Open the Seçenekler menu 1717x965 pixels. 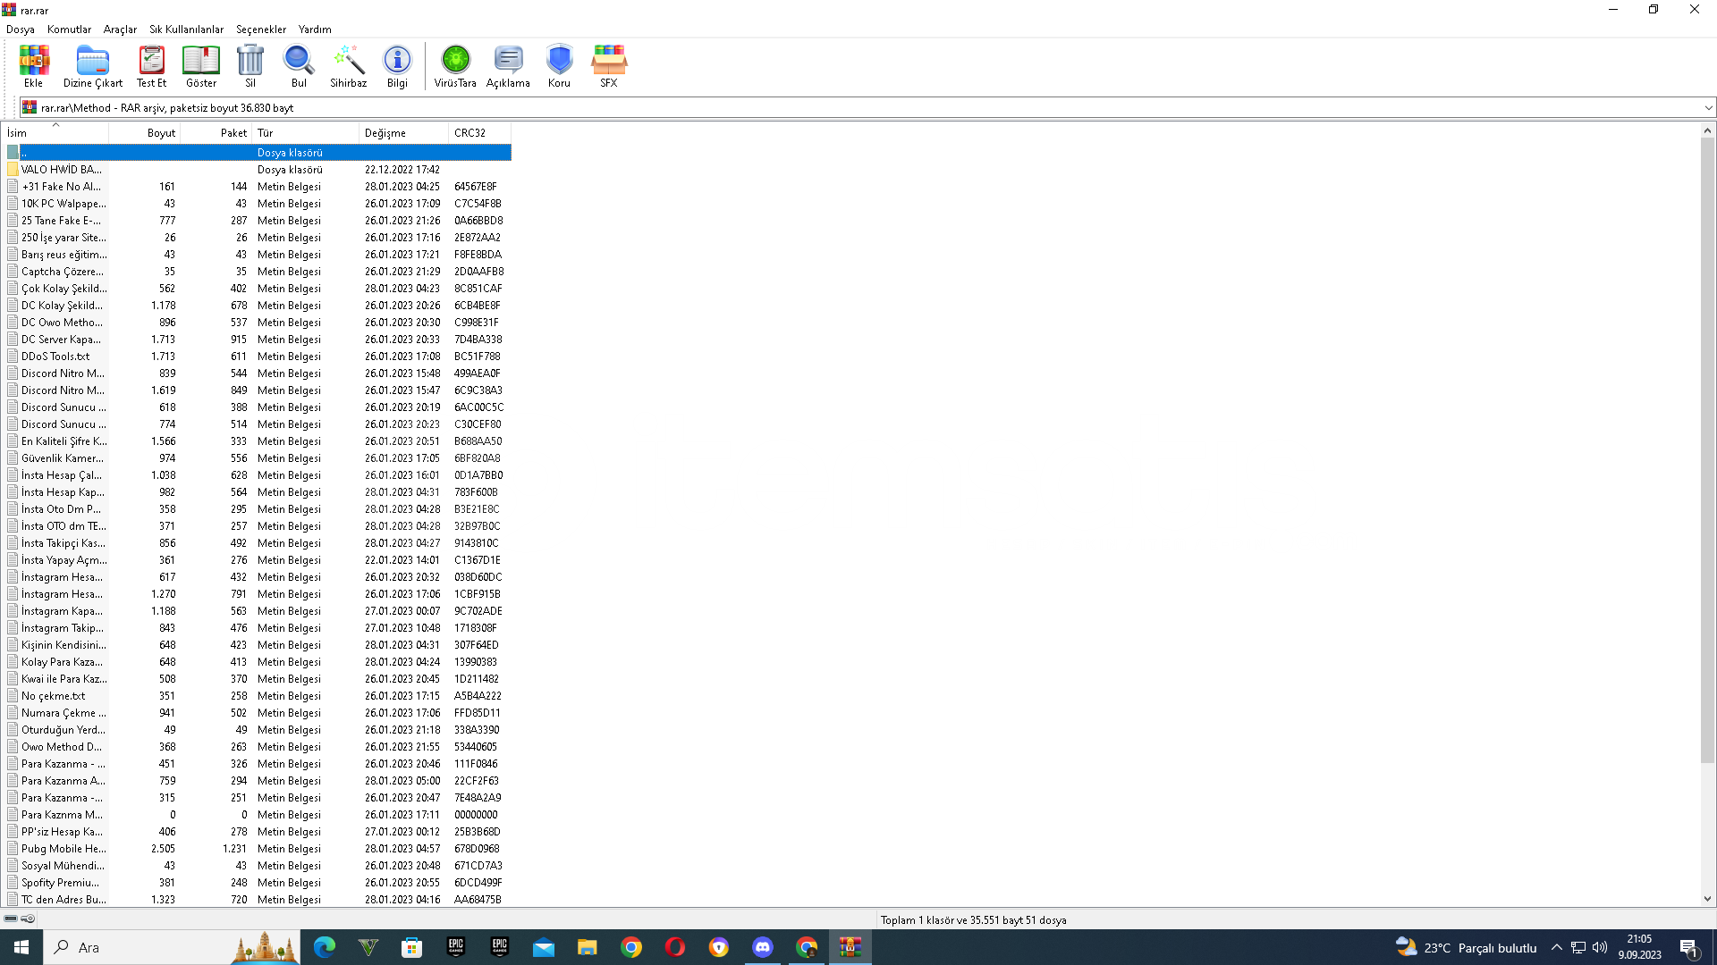coord(261,29)
